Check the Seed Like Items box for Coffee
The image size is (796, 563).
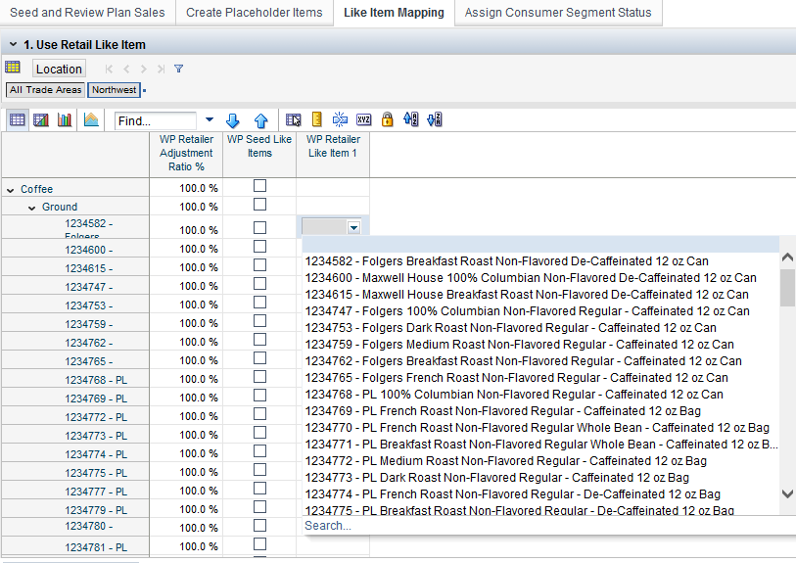(x=259, y=186)
